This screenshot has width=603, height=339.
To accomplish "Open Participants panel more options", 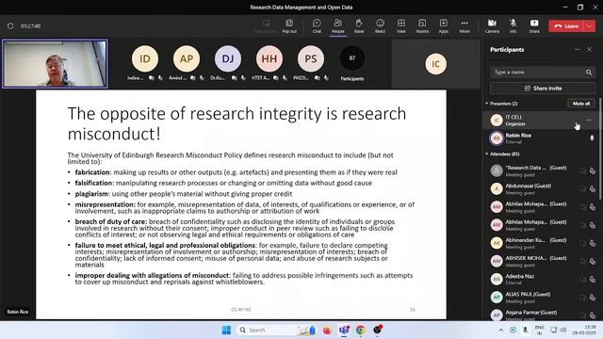I will tap(577, 50).
